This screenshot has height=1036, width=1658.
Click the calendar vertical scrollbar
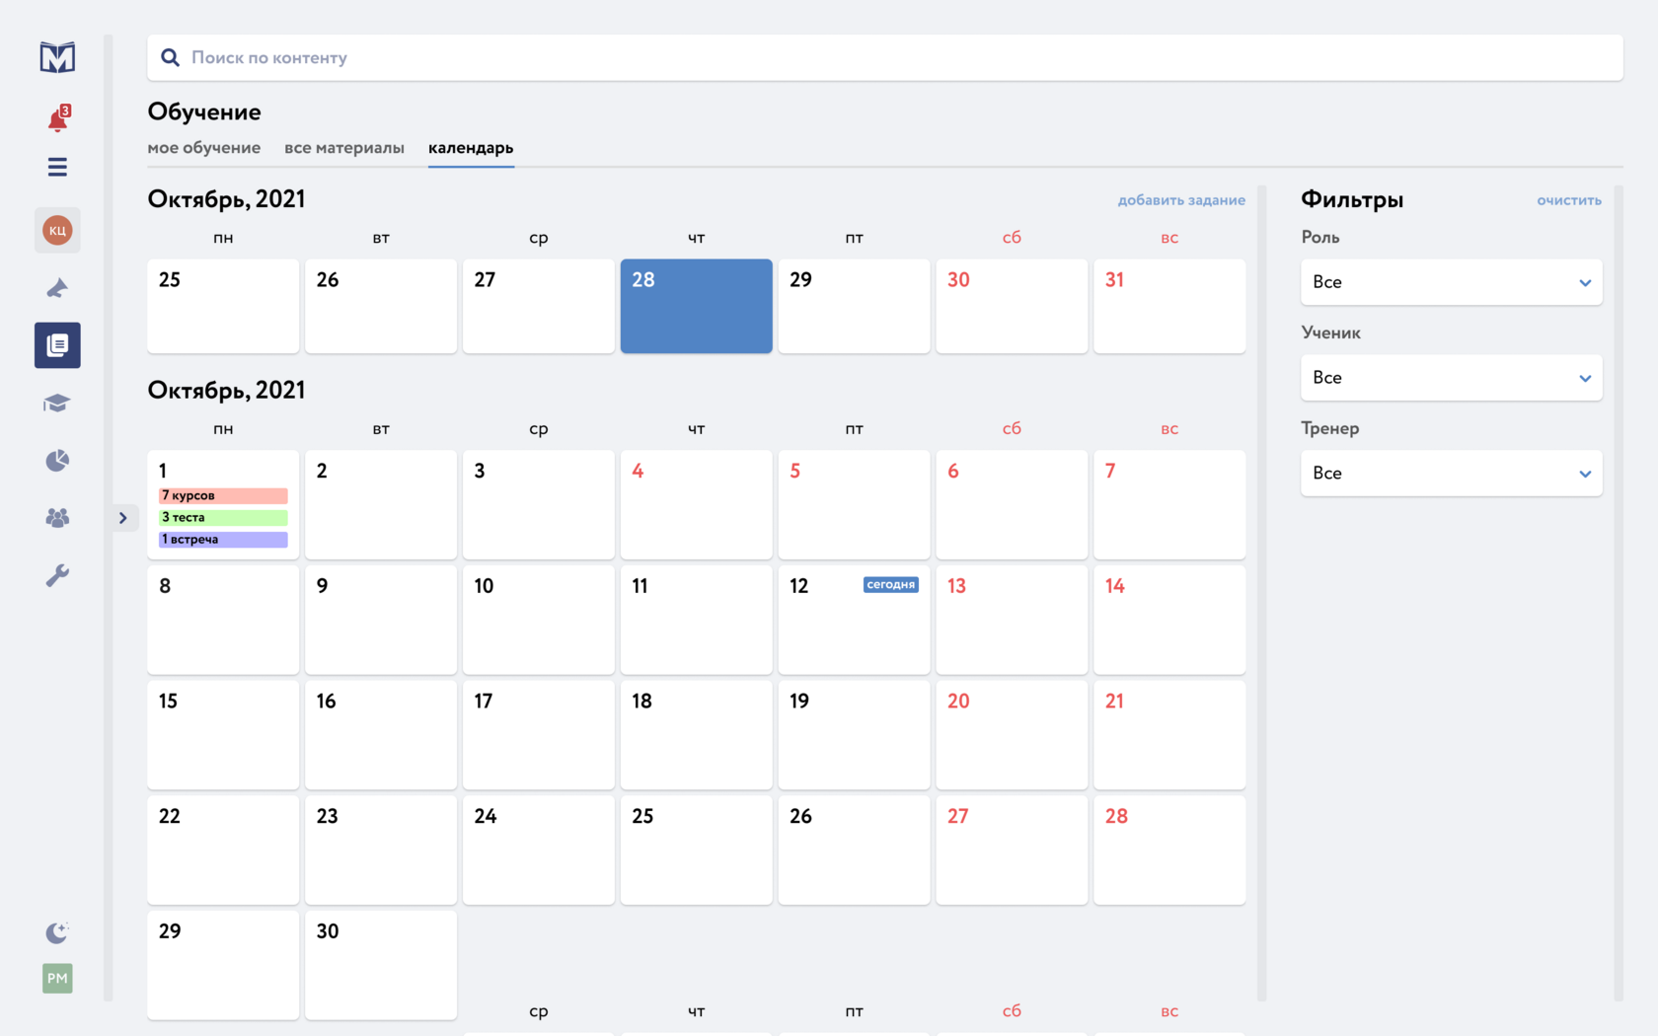[1261, 592]
